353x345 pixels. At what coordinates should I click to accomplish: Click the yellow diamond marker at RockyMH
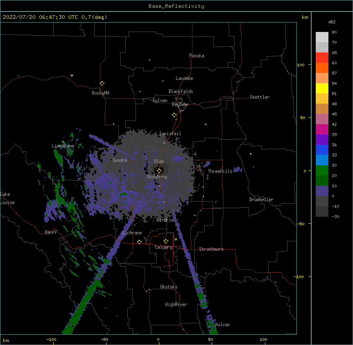pyautogui.click(x=102, y=84)
